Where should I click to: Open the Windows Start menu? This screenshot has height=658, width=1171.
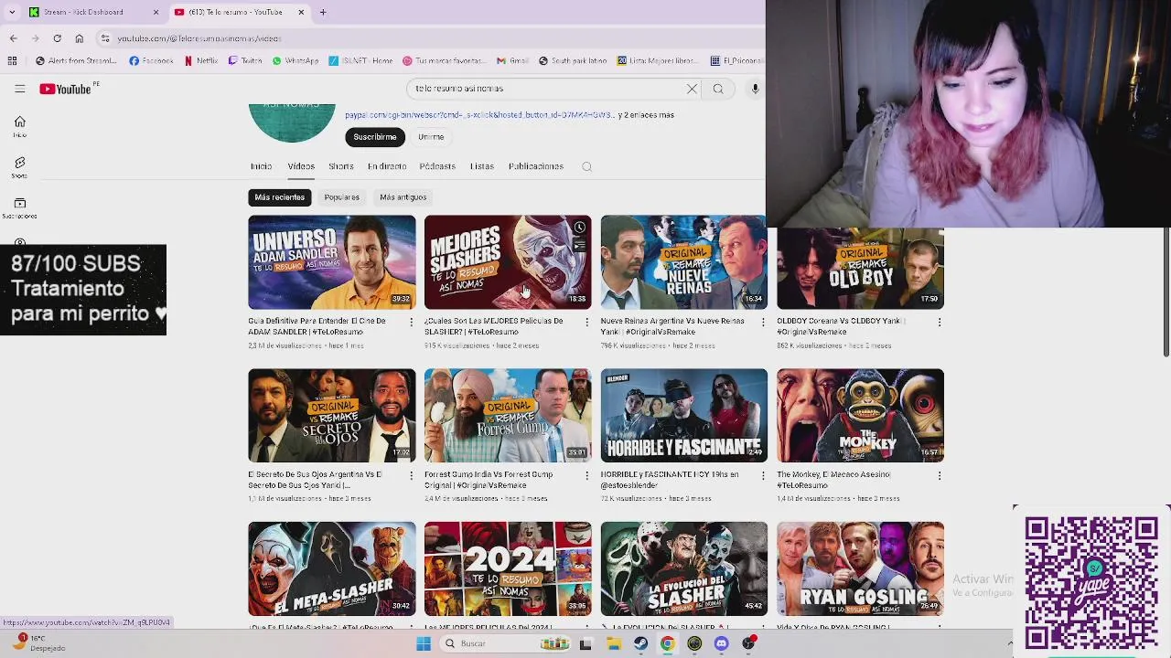click(x=423, y=643)
